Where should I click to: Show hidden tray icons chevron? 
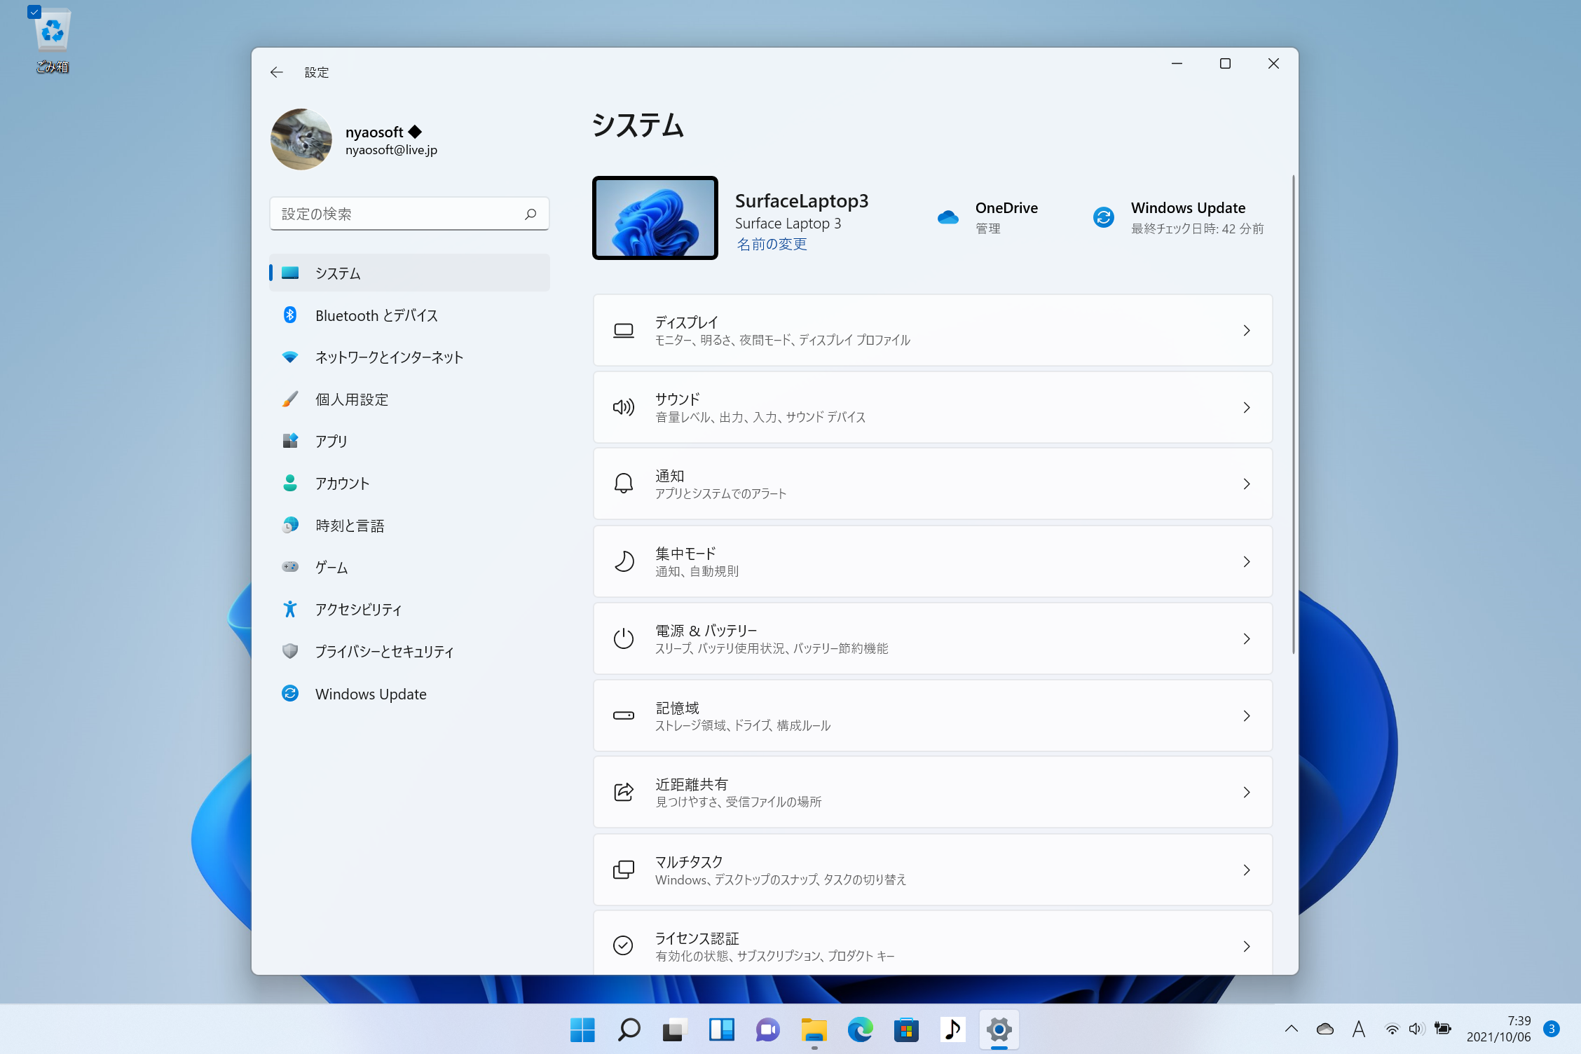1291,1029
